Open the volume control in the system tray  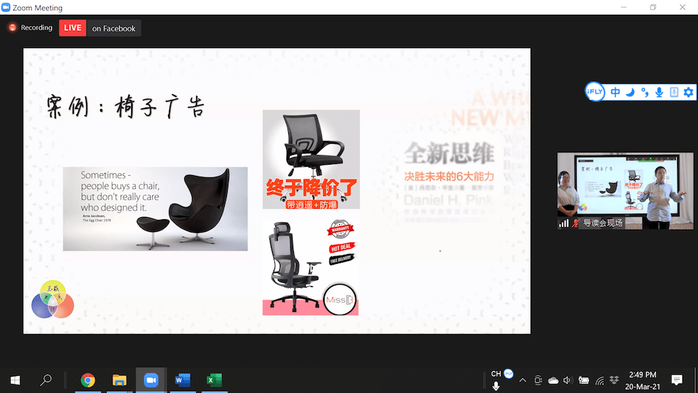tap(567, 380)
